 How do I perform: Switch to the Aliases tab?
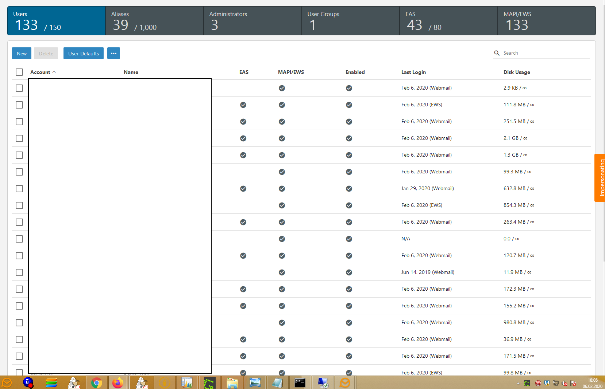[x=154, y=21]
